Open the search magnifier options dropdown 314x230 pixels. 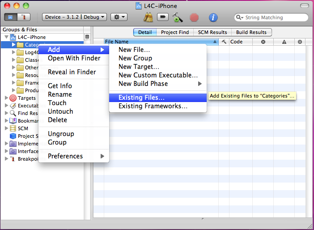(x=240, y=17)
